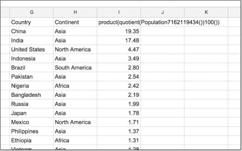242x151 pixels.
Task: Click Asia cell in Indonesia row
Action: 75,59
